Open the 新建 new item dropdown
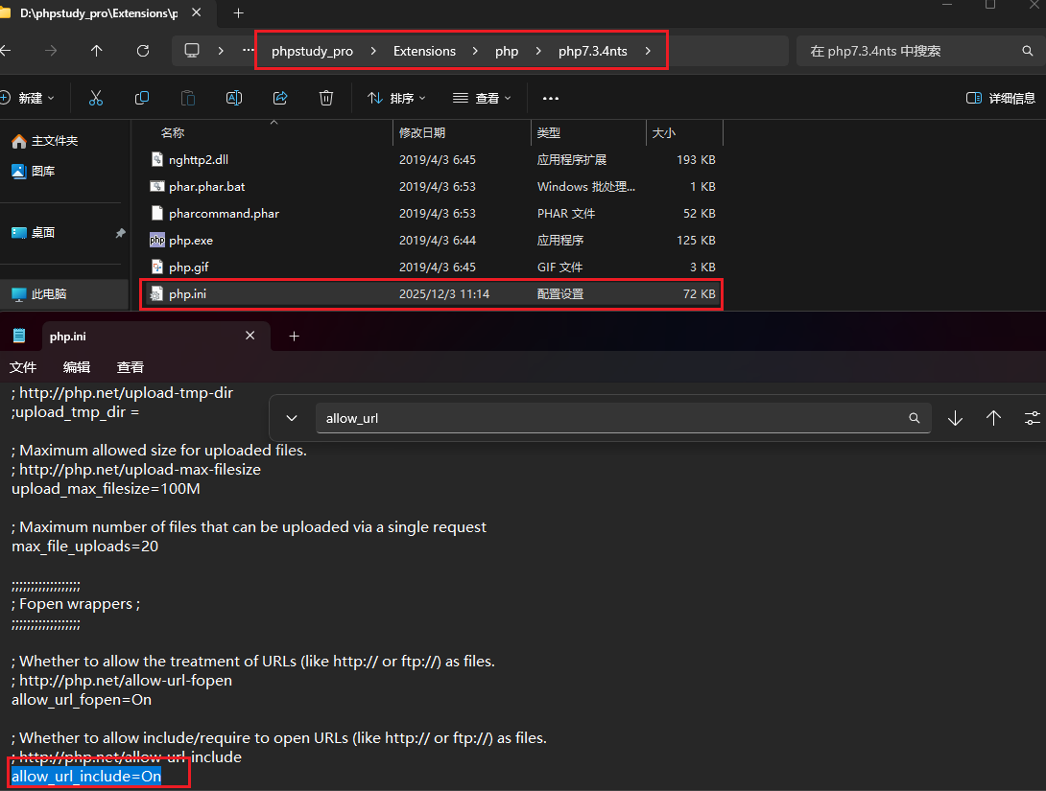Screen dimensions: 1046x791 [x=29, y=98]
